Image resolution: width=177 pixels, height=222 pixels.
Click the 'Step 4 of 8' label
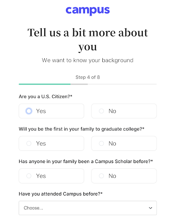click(x=88, y=77)
